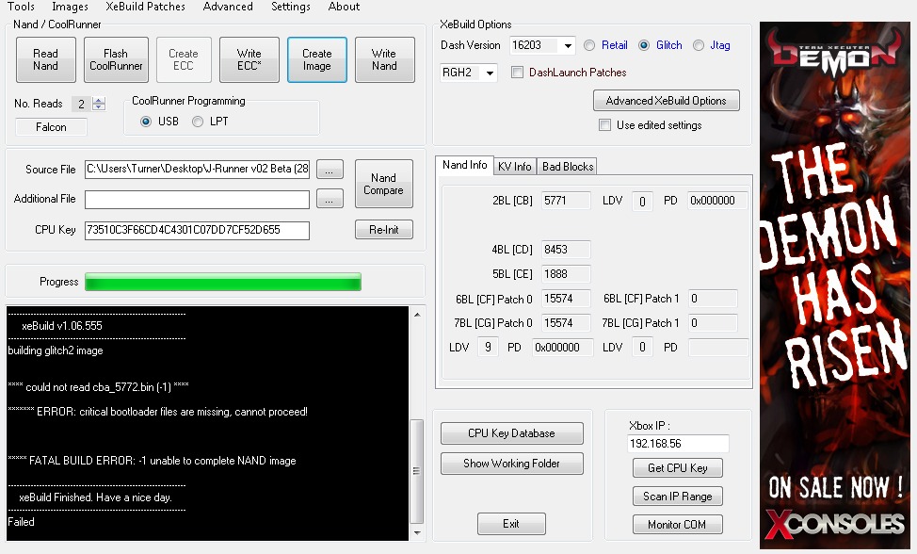Browse for a Source File
This screenshot has width=917, height=554.
tap(330, 170)
